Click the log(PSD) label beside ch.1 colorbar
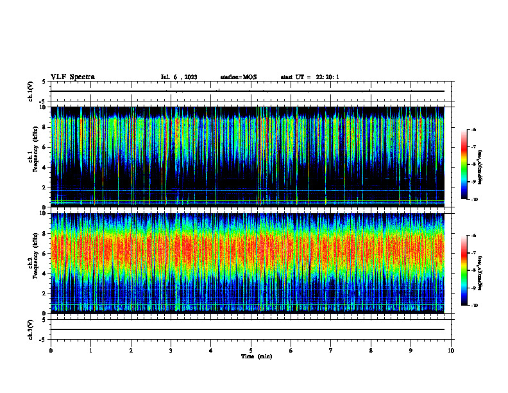Image resolution: width=508 pixels, height=393 pixels. click(x=480, y=168)
